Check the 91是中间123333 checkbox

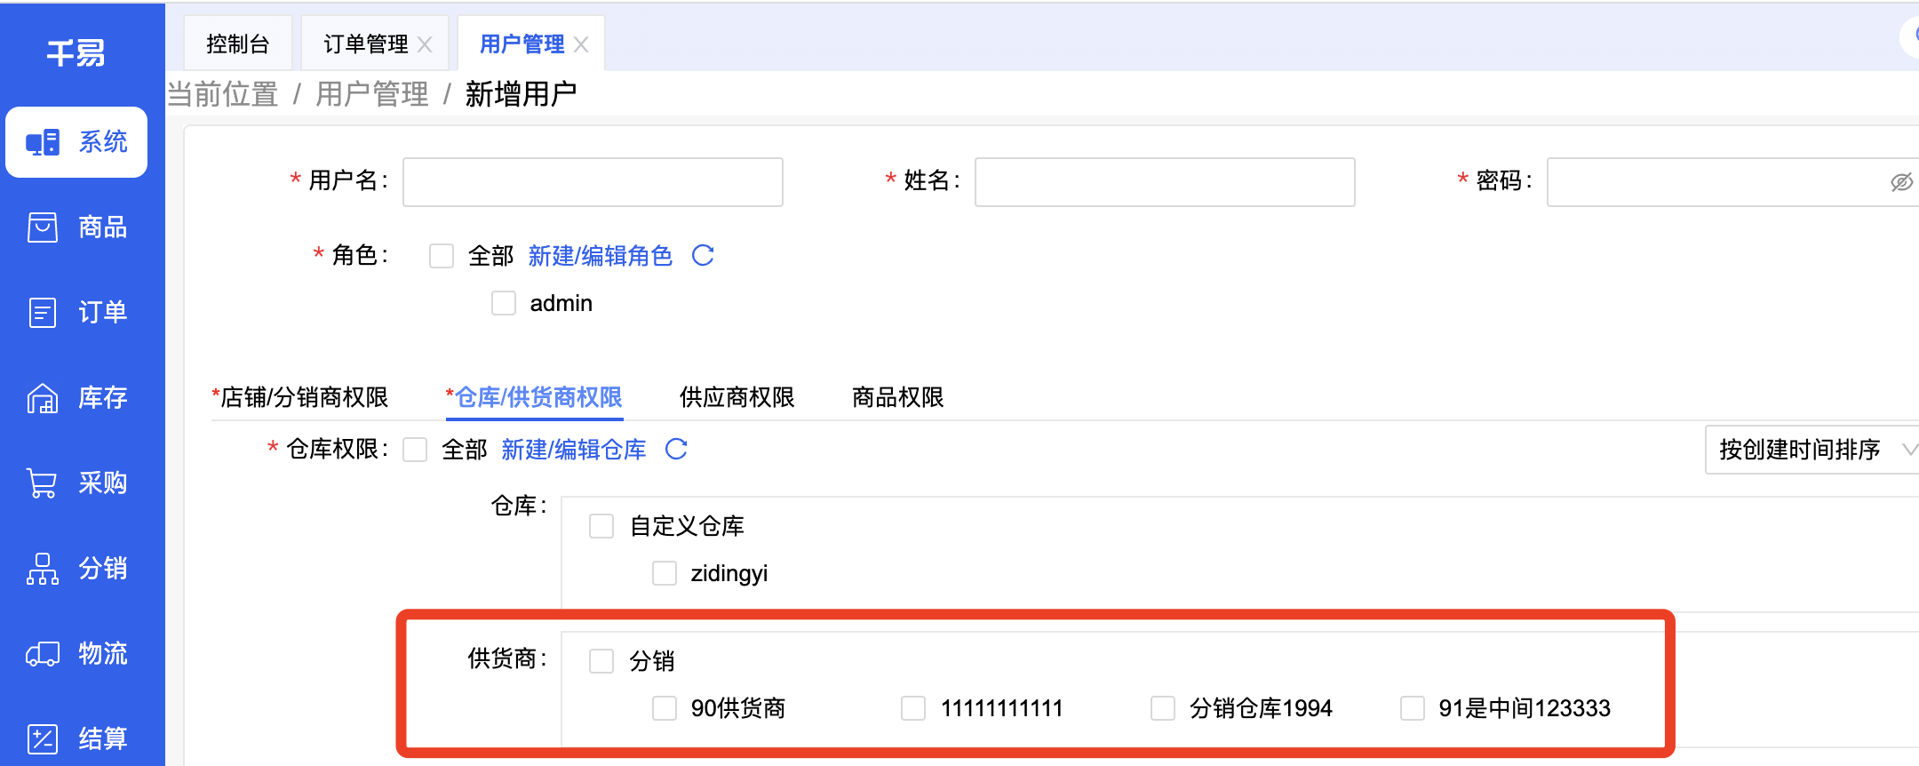(x=1413, y=708)
